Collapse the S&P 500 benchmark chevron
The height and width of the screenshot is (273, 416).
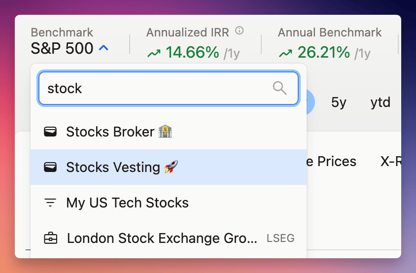(104, 48)
